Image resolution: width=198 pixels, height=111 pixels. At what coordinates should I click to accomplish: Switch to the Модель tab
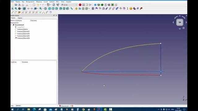(13, 18)
